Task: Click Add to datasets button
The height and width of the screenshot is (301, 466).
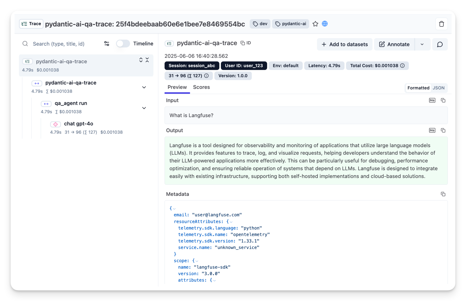Action: pyautogui.click(x=345, y=45)
